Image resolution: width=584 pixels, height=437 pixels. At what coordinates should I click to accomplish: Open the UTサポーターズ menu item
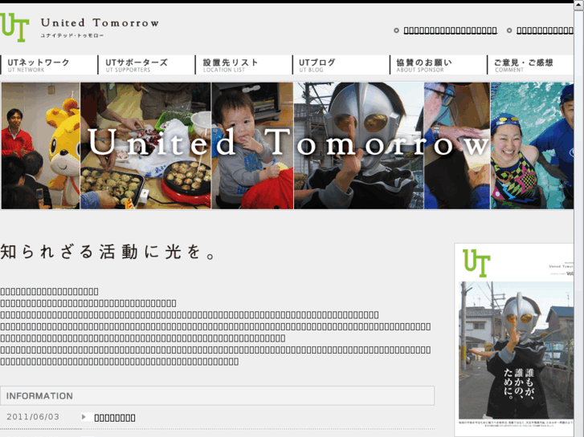click(146, 65)
